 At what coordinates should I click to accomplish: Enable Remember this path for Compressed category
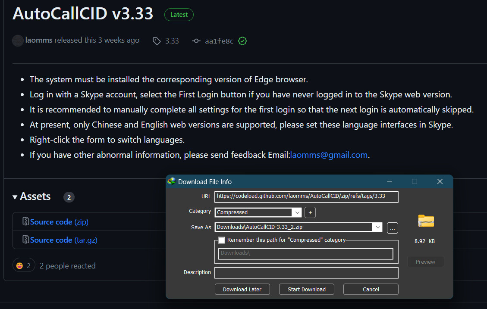click(x=222, y=240)
